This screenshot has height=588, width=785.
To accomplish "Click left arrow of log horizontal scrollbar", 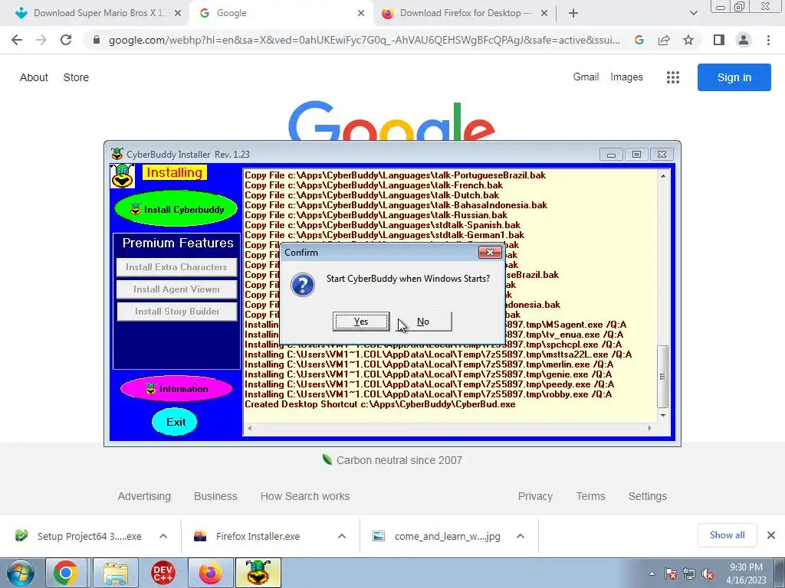I will click(x=250, y=428).
